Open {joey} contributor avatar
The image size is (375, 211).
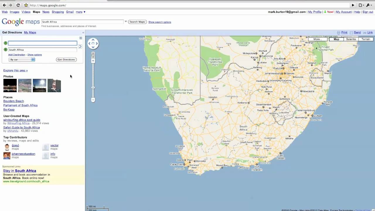(x=7, y=147)
